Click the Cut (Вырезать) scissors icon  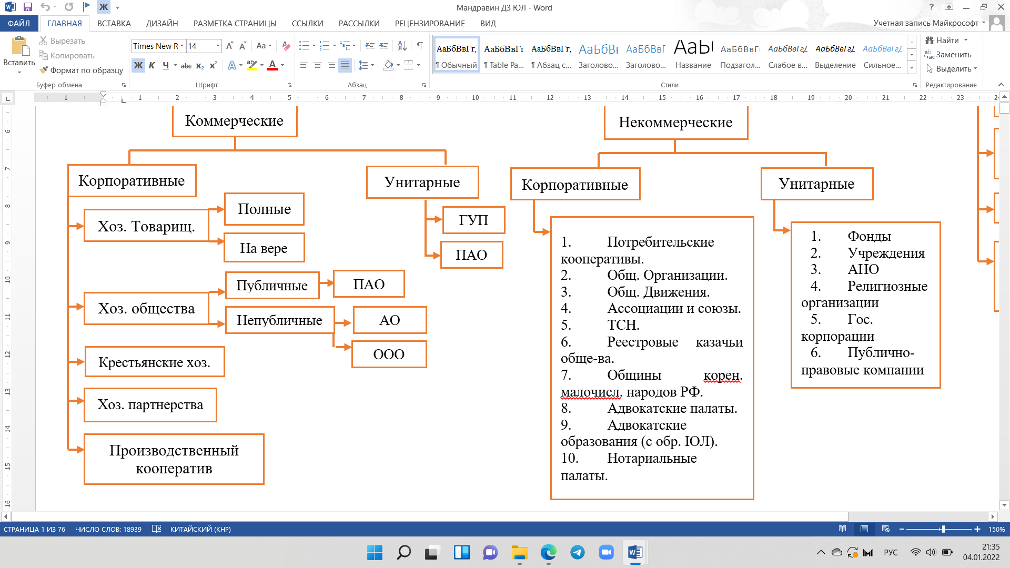point(44,40)
